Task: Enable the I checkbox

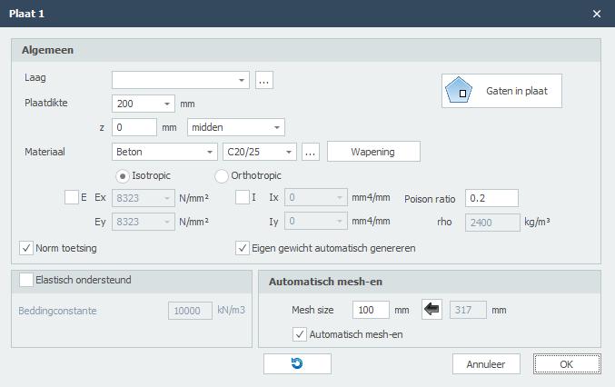Action: click(x=243, y=197)
